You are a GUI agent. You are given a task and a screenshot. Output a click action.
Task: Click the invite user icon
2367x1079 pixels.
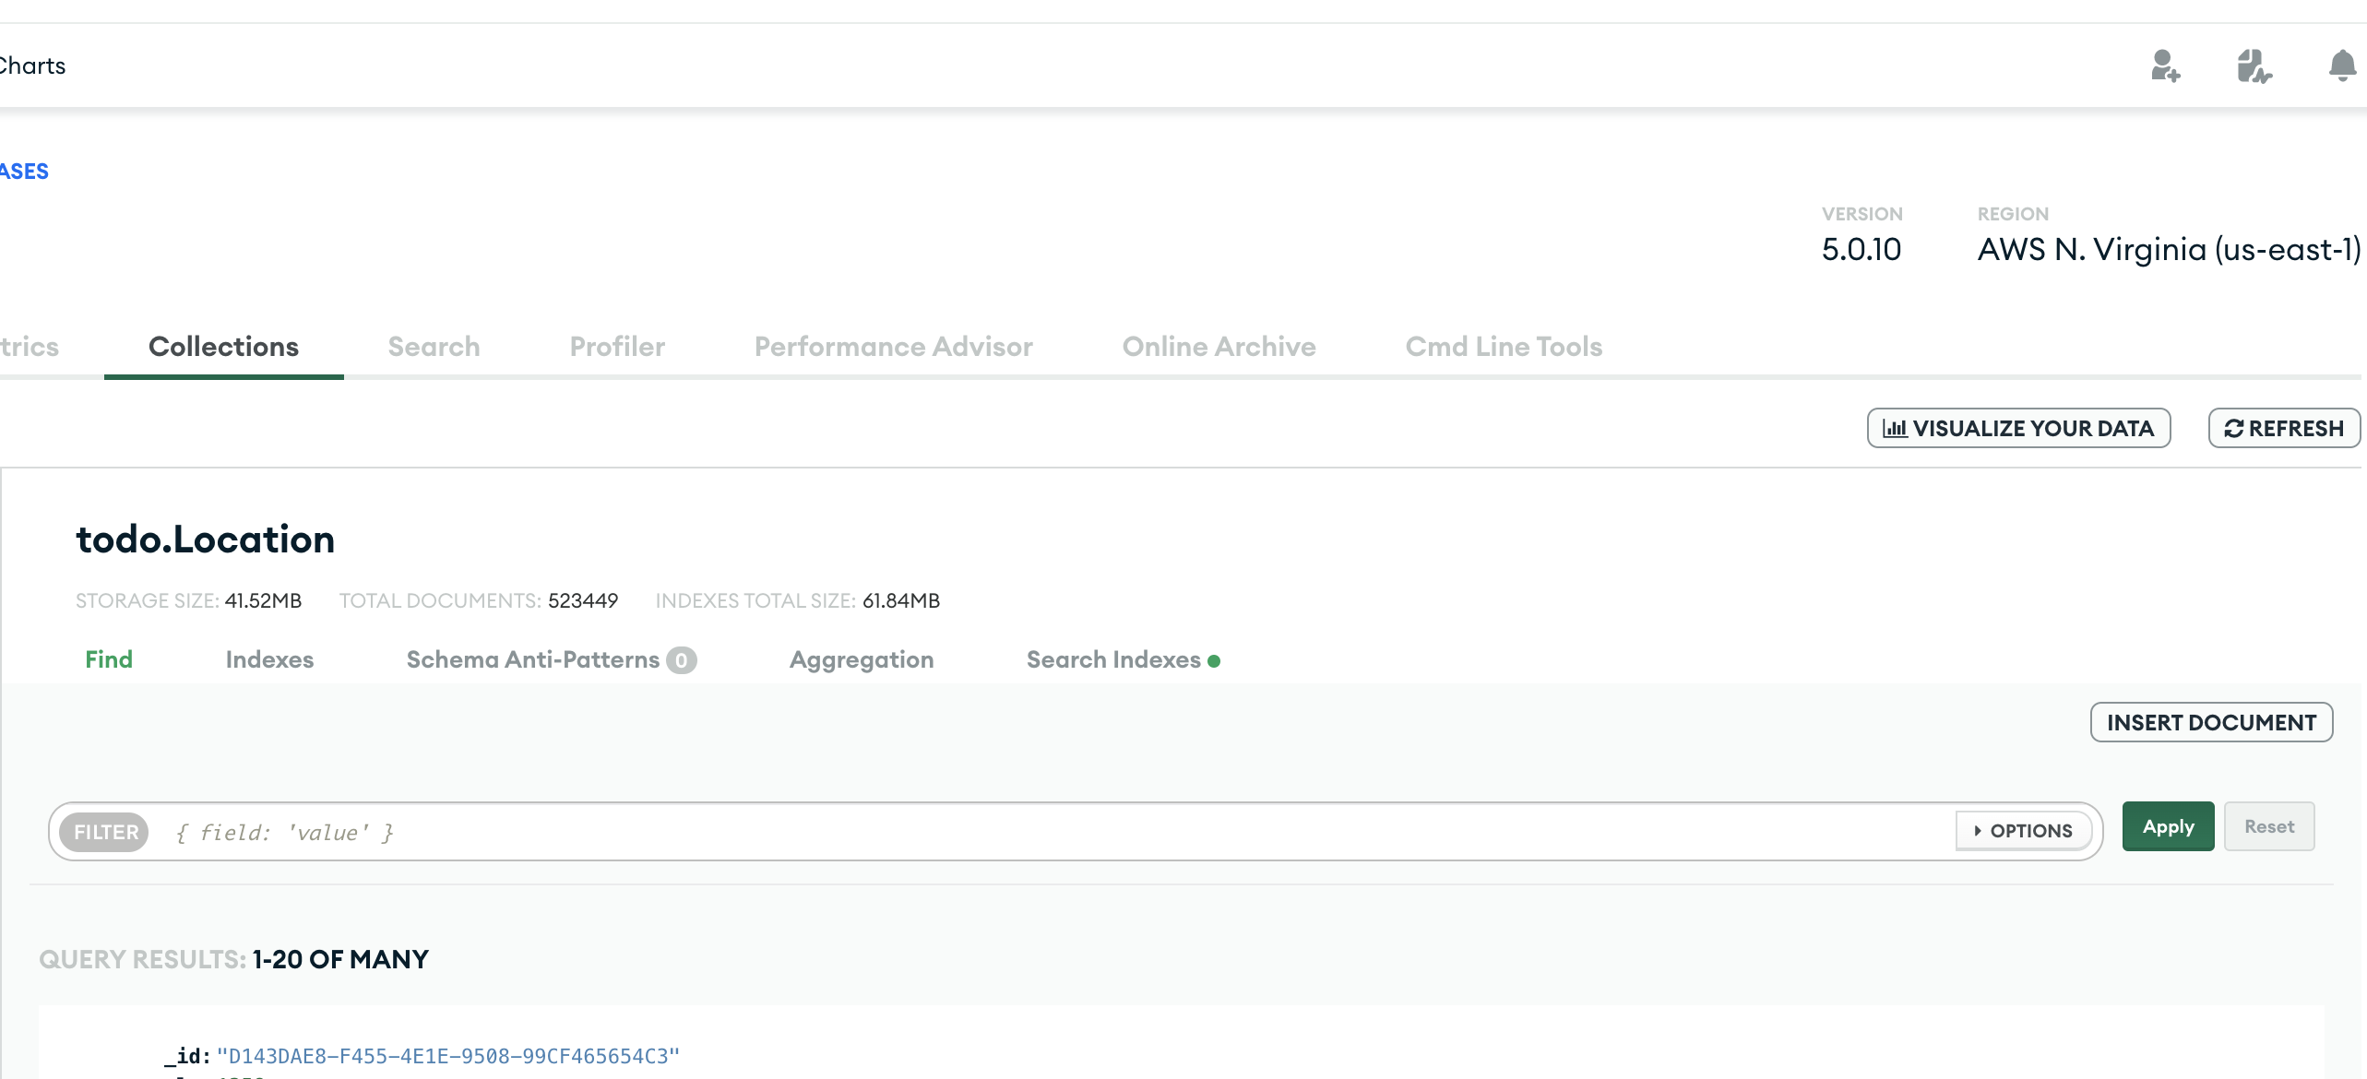(2164, 66)
